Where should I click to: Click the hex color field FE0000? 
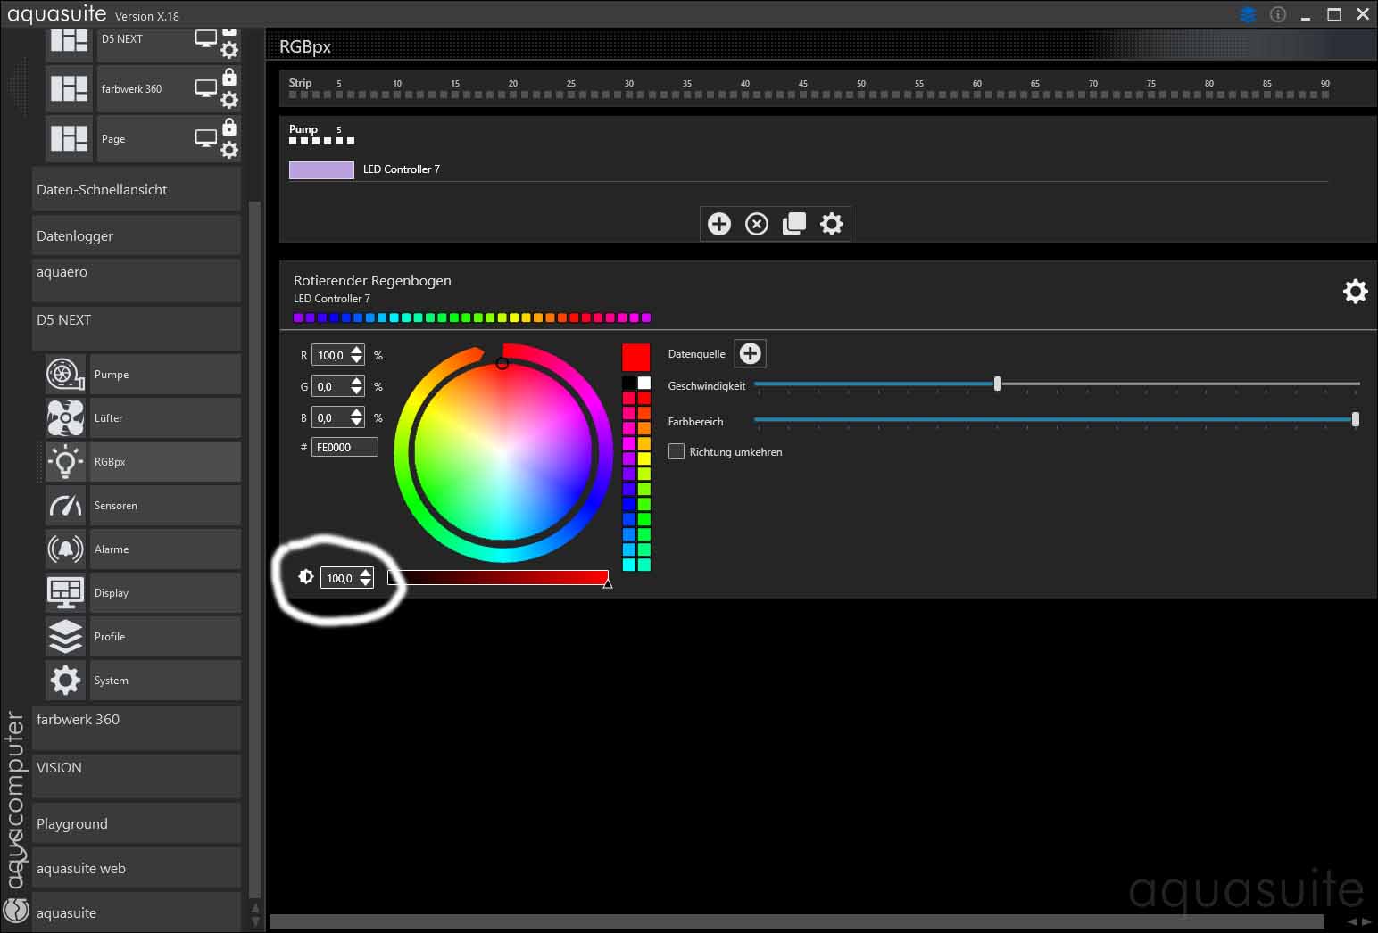(344, 447)
